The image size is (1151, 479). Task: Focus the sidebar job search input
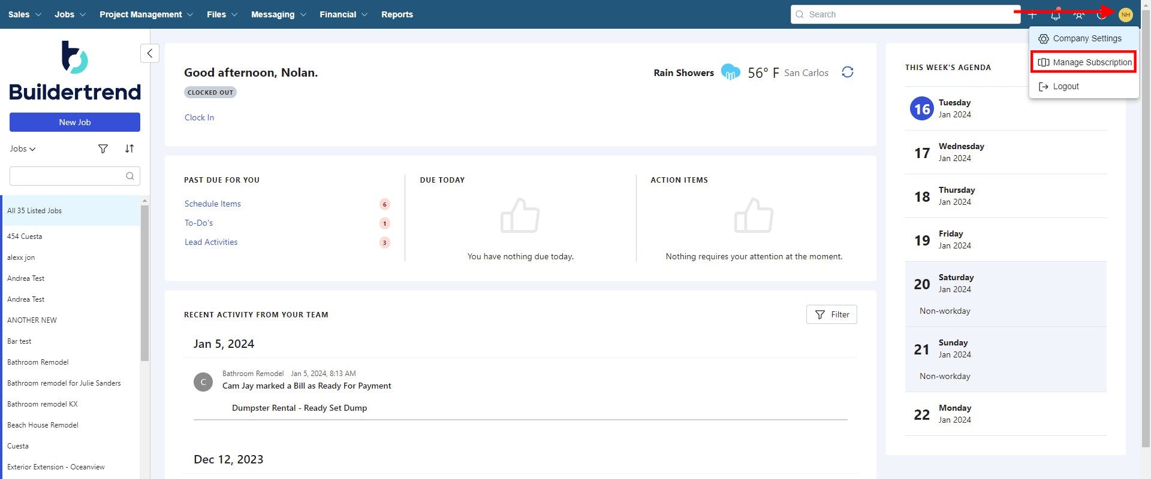tap(75, 176)
